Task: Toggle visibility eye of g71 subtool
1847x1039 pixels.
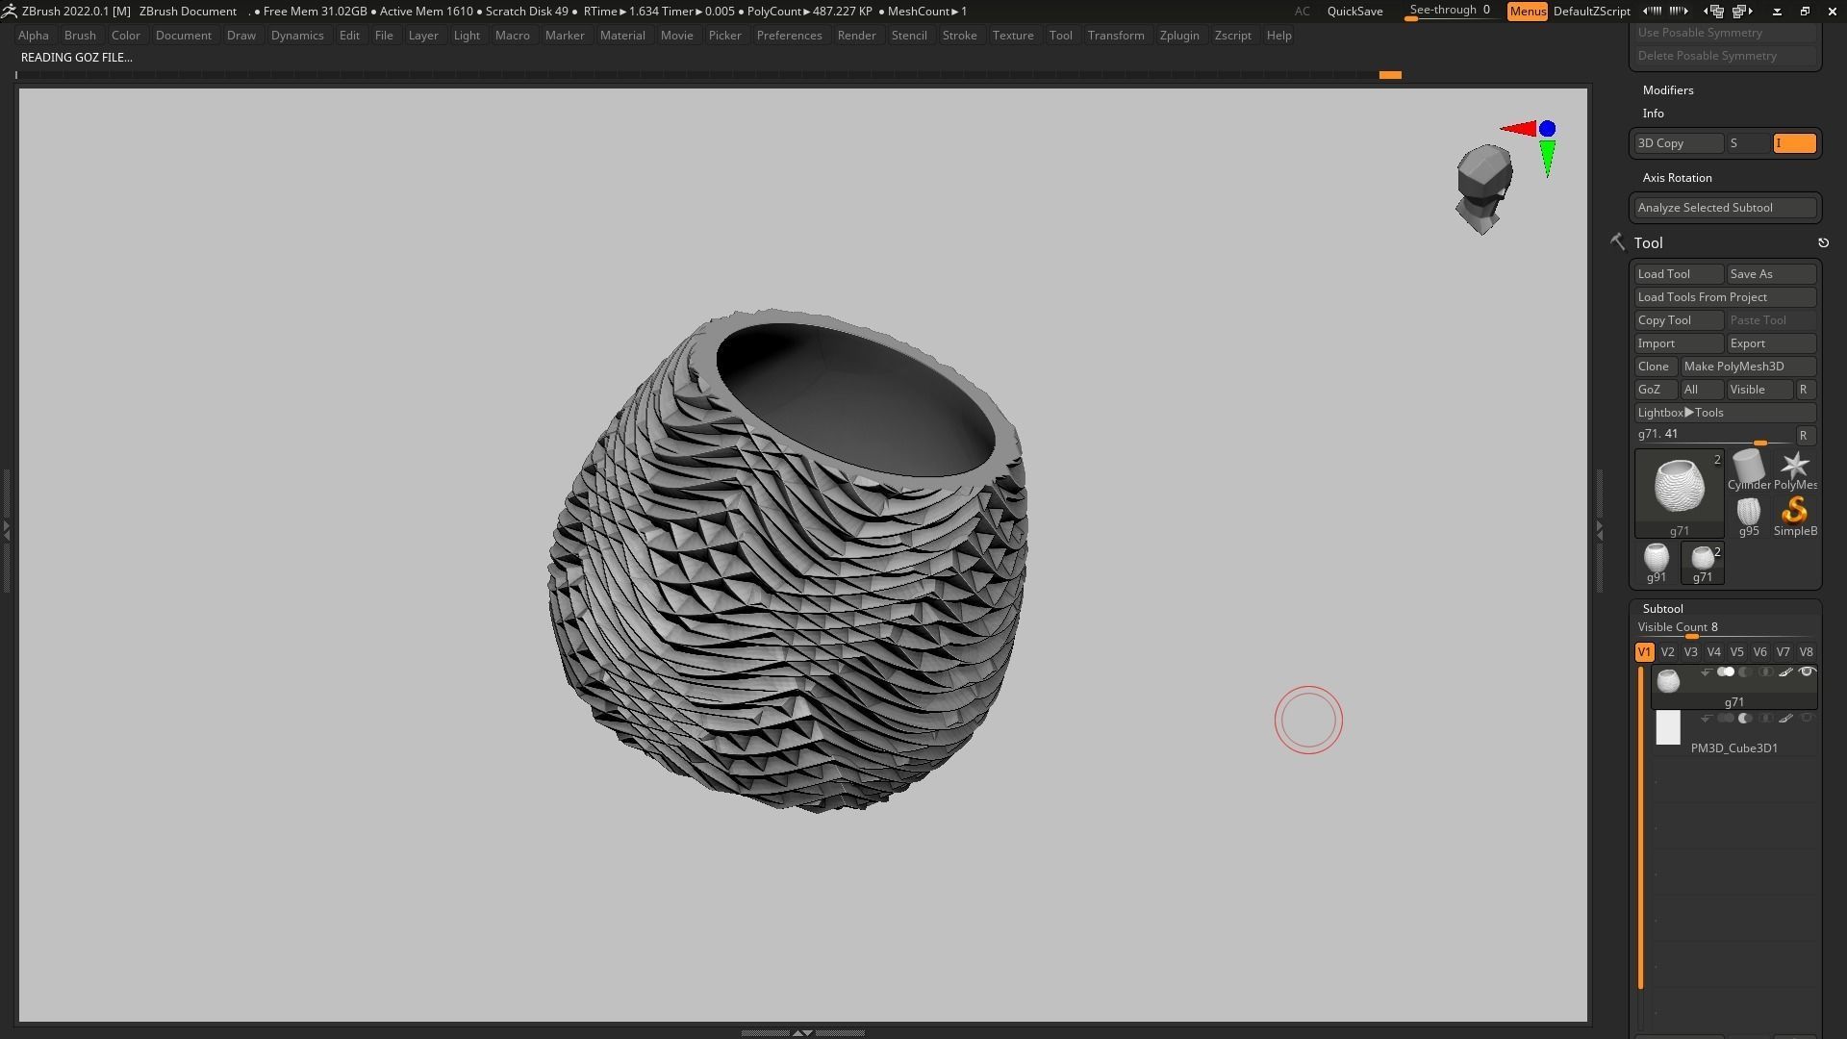Action: [x=1806, y=672]
